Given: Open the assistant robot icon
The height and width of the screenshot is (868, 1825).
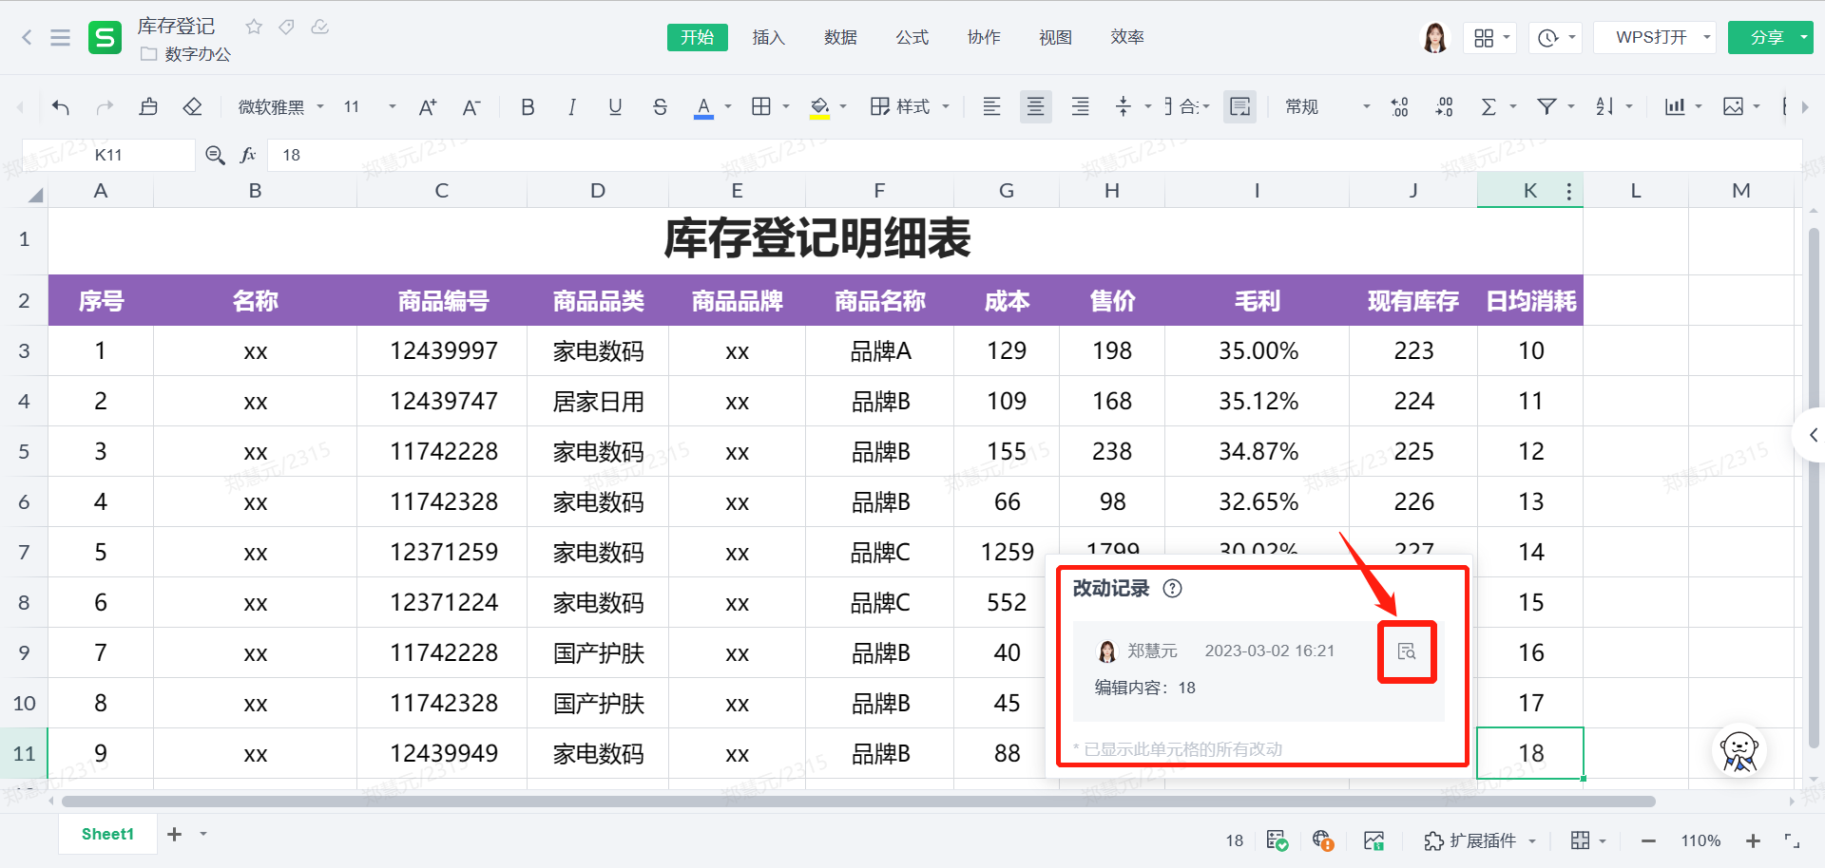Looking at the screenshot, I should [x=1739, y=750].
